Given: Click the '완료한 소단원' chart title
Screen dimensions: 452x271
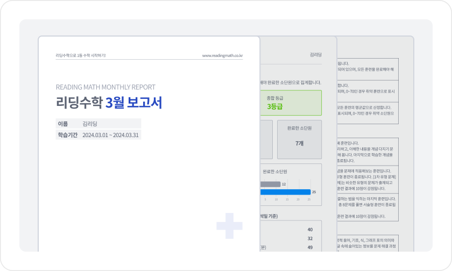Looking at the screenshot, I should pos(275,172).
